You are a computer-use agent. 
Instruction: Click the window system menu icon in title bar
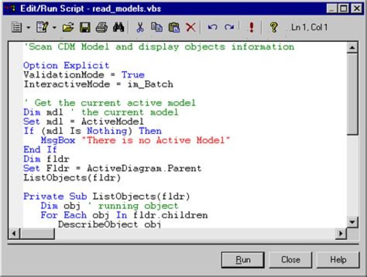[10, 9]
